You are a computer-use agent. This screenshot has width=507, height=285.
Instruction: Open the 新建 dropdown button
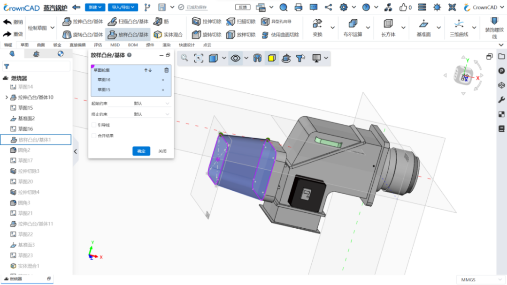coord(95,7)
